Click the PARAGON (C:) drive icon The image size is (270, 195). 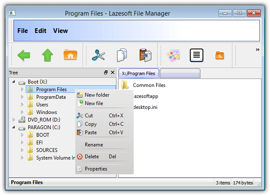(x=22, y=128)
